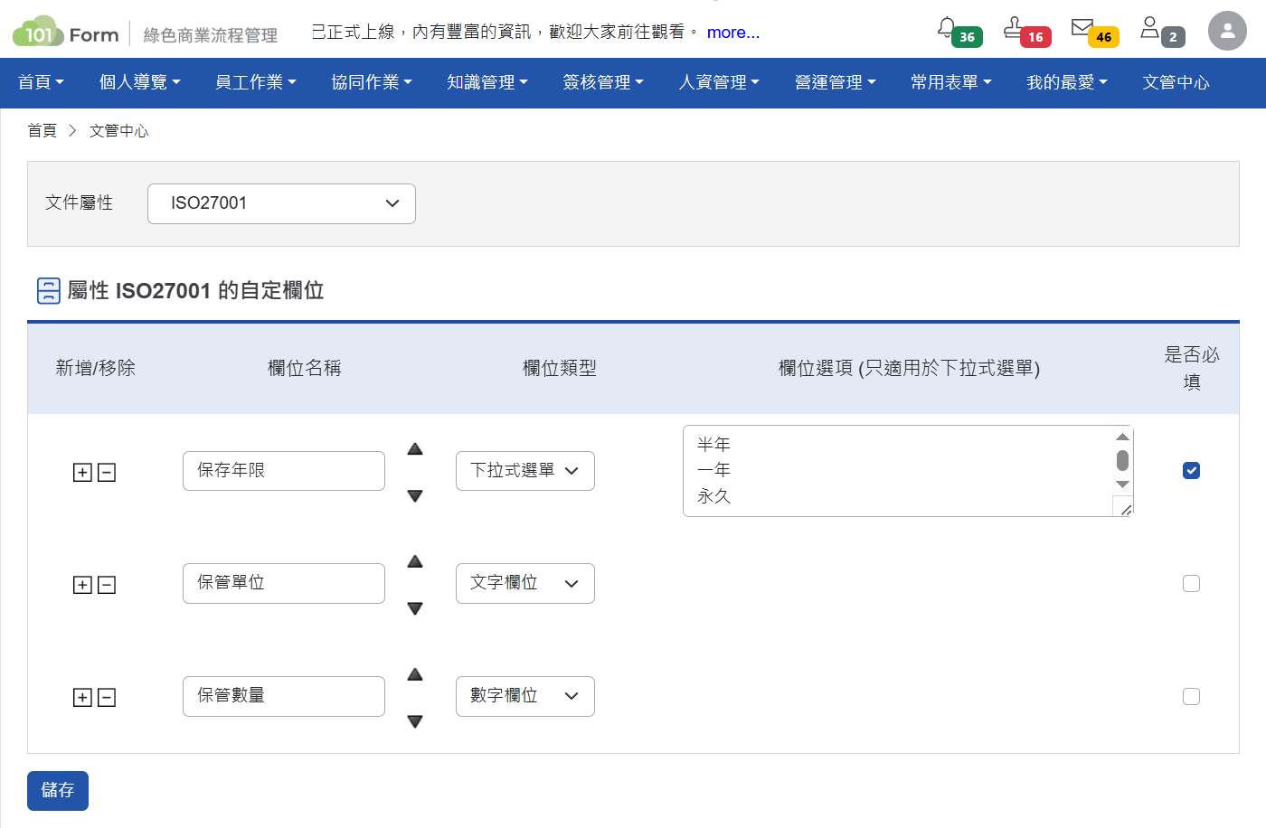
Task: Follow the more... announcement link
Action: point(733,33)
